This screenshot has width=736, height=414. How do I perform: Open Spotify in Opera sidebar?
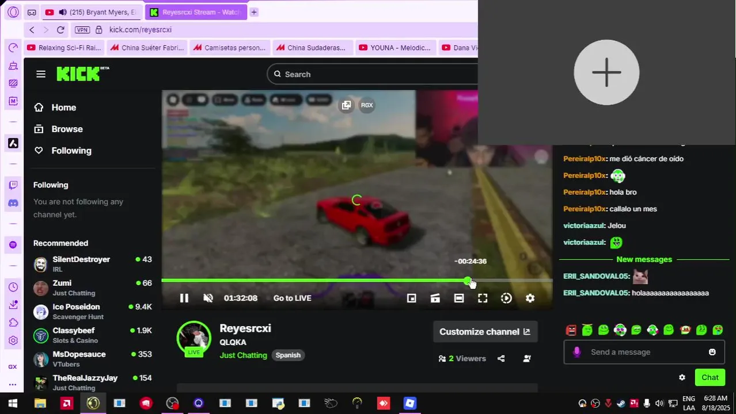[13, 245]
